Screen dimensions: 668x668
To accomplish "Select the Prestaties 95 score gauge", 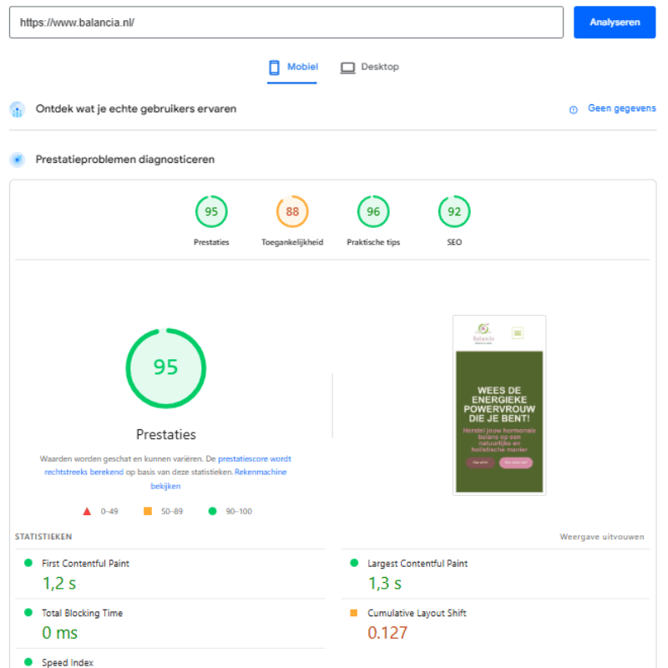I will pos(211,211).
